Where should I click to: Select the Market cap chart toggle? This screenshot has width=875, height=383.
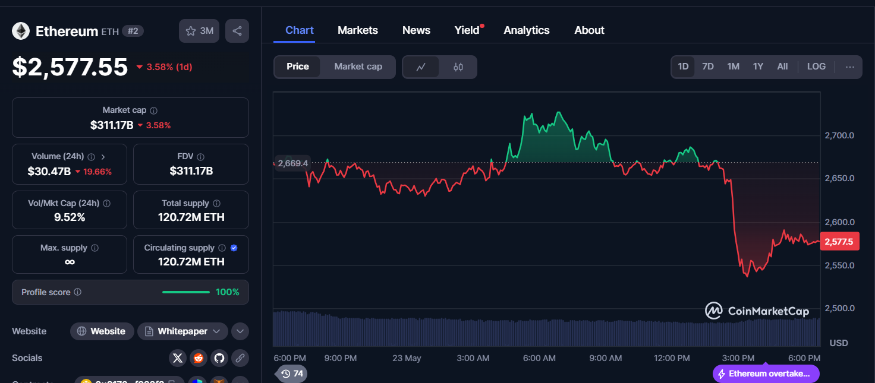(358, 67)
